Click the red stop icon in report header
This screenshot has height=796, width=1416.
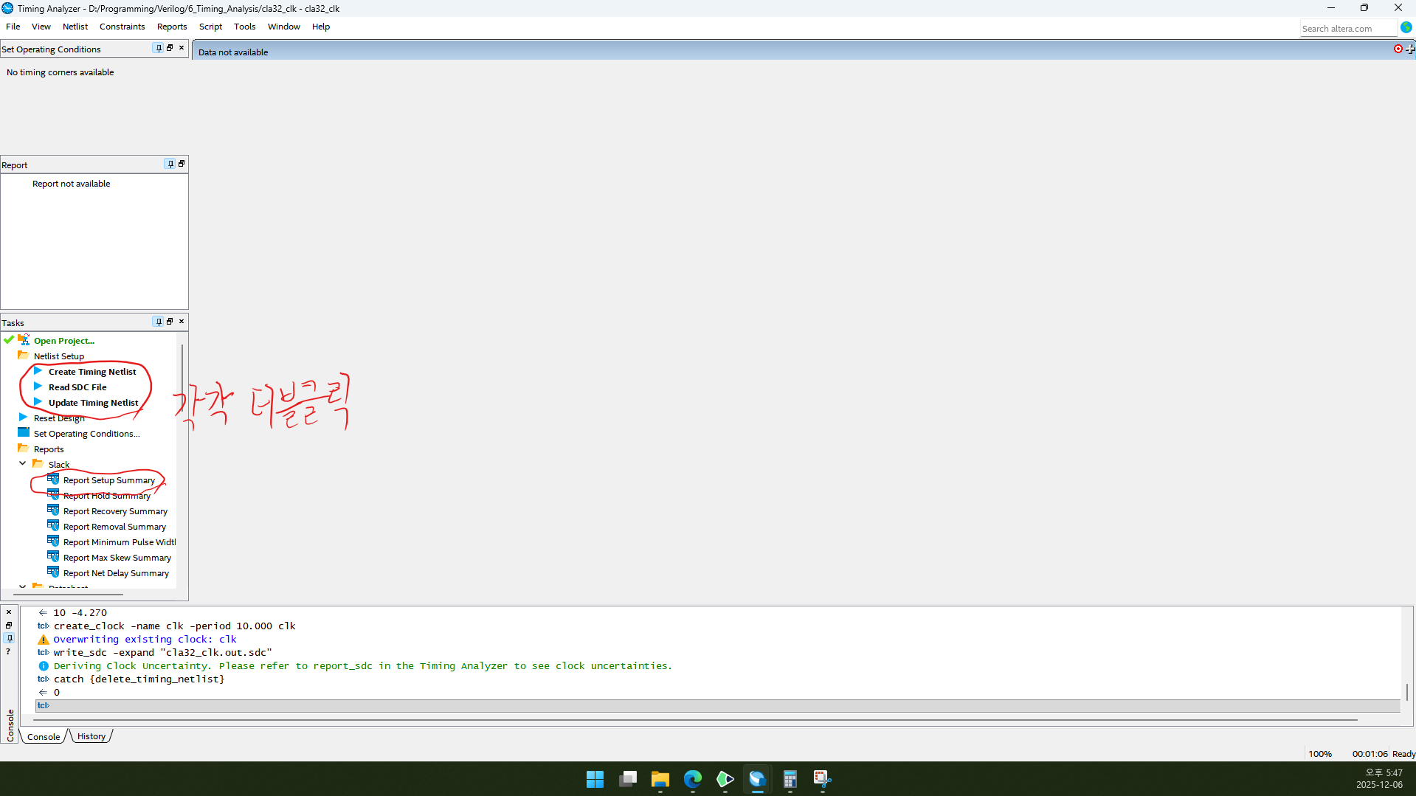[1398, 49]
